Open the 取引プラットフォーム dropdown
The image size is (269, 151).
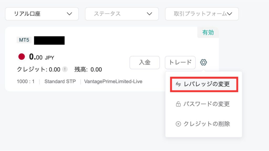coord(202,14)
